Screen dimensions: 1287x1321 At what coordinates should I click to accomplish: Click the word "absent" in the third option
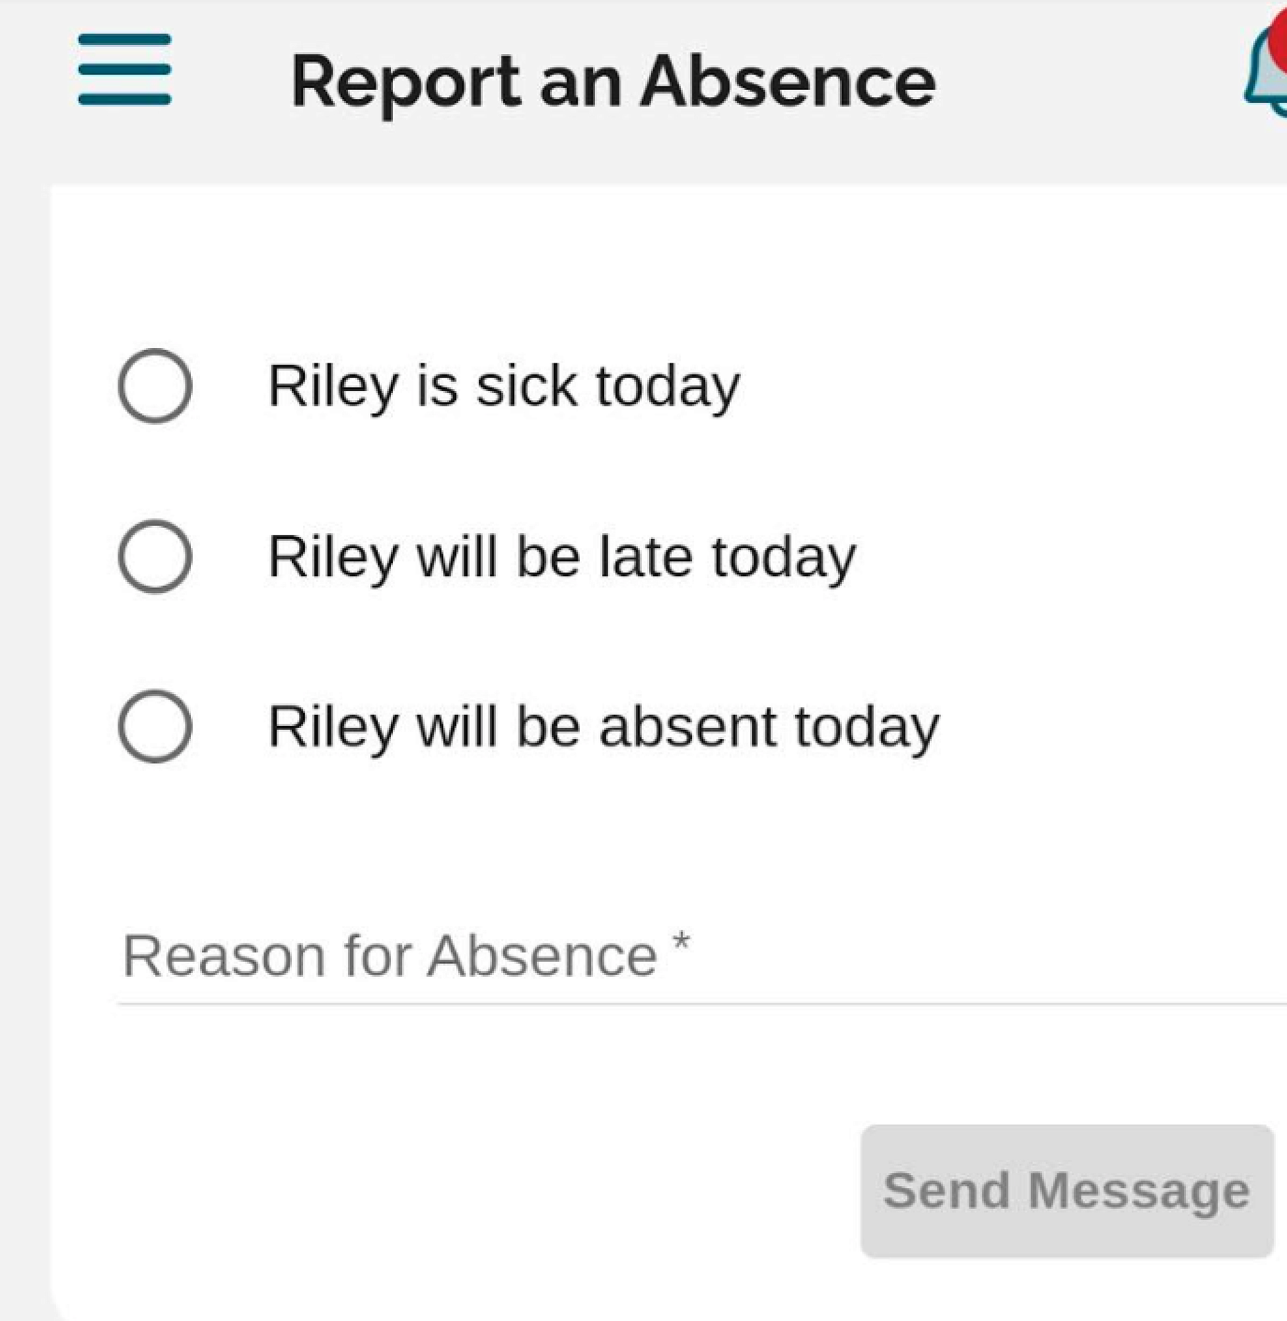687,727
